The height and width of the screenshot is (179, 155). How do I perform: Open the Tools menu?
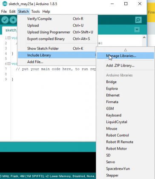click(35, 12)
